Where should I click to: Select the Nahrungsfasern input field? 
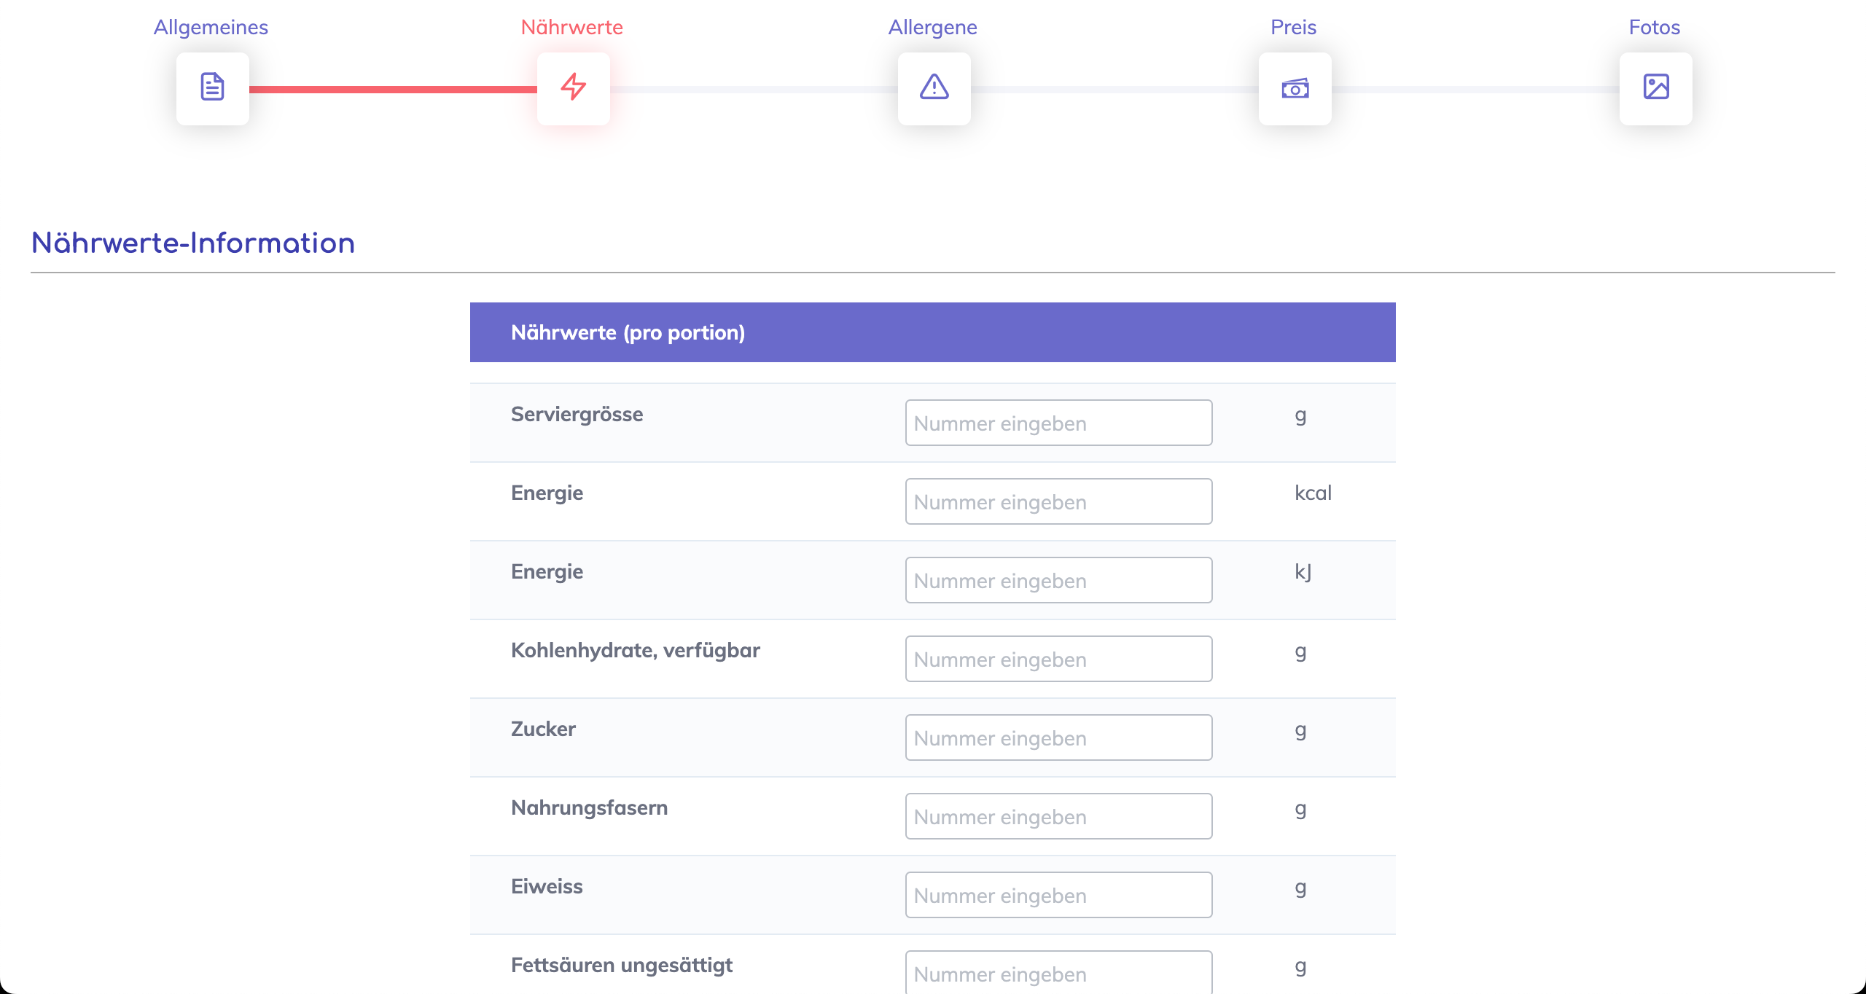(x=1058, y=816)
